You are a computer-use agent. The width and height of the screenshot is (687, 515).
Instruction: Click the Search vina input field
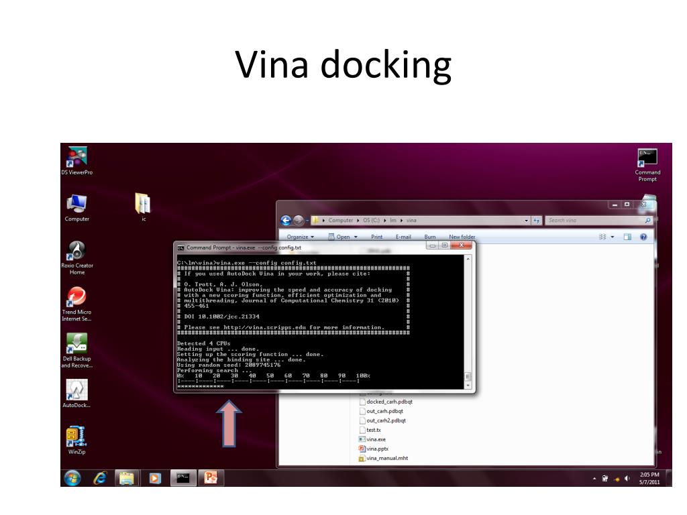point(598,221)
